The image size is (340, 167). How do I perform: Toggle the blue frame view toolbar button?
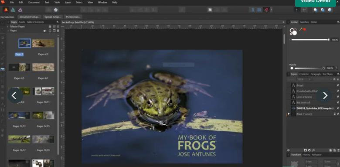[259, 10]
